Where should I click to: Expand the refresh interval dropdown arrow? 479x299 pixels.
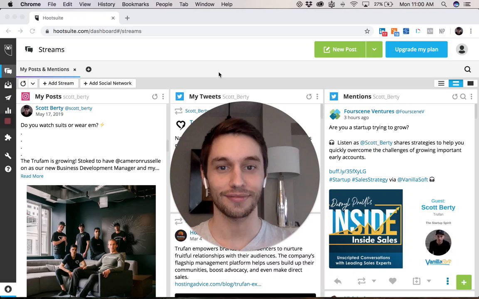pos(33,83)
